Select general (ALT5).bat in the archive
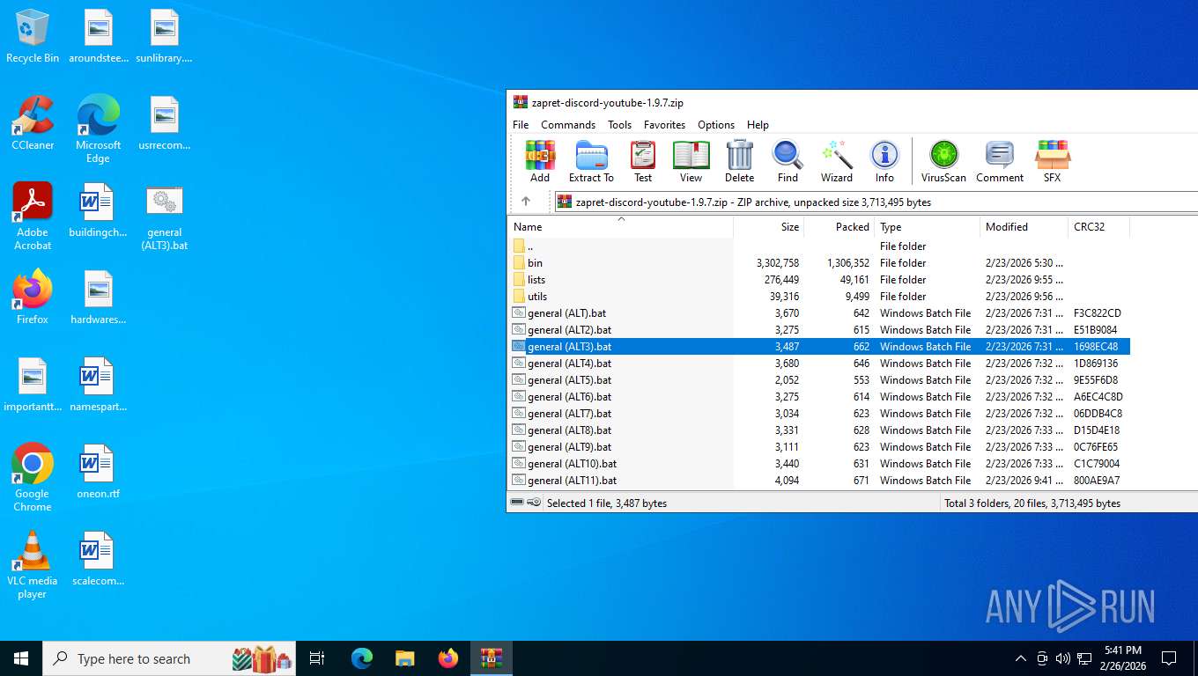 pyautogui.click(x=819, y=380)
